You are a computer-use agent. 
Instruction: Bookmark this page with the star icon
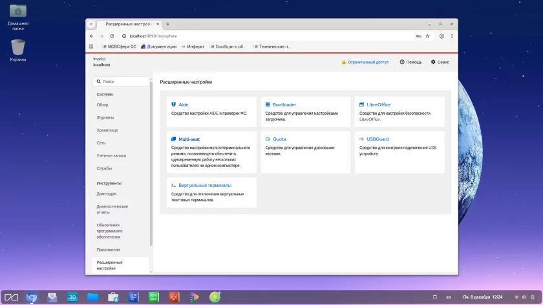427,36
